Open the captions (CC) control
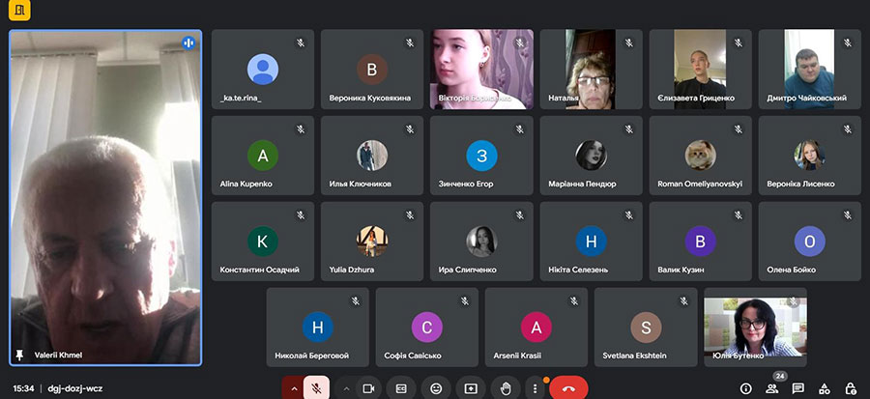The width and height of the screenshot is (870, 399). tap(401, 387)
